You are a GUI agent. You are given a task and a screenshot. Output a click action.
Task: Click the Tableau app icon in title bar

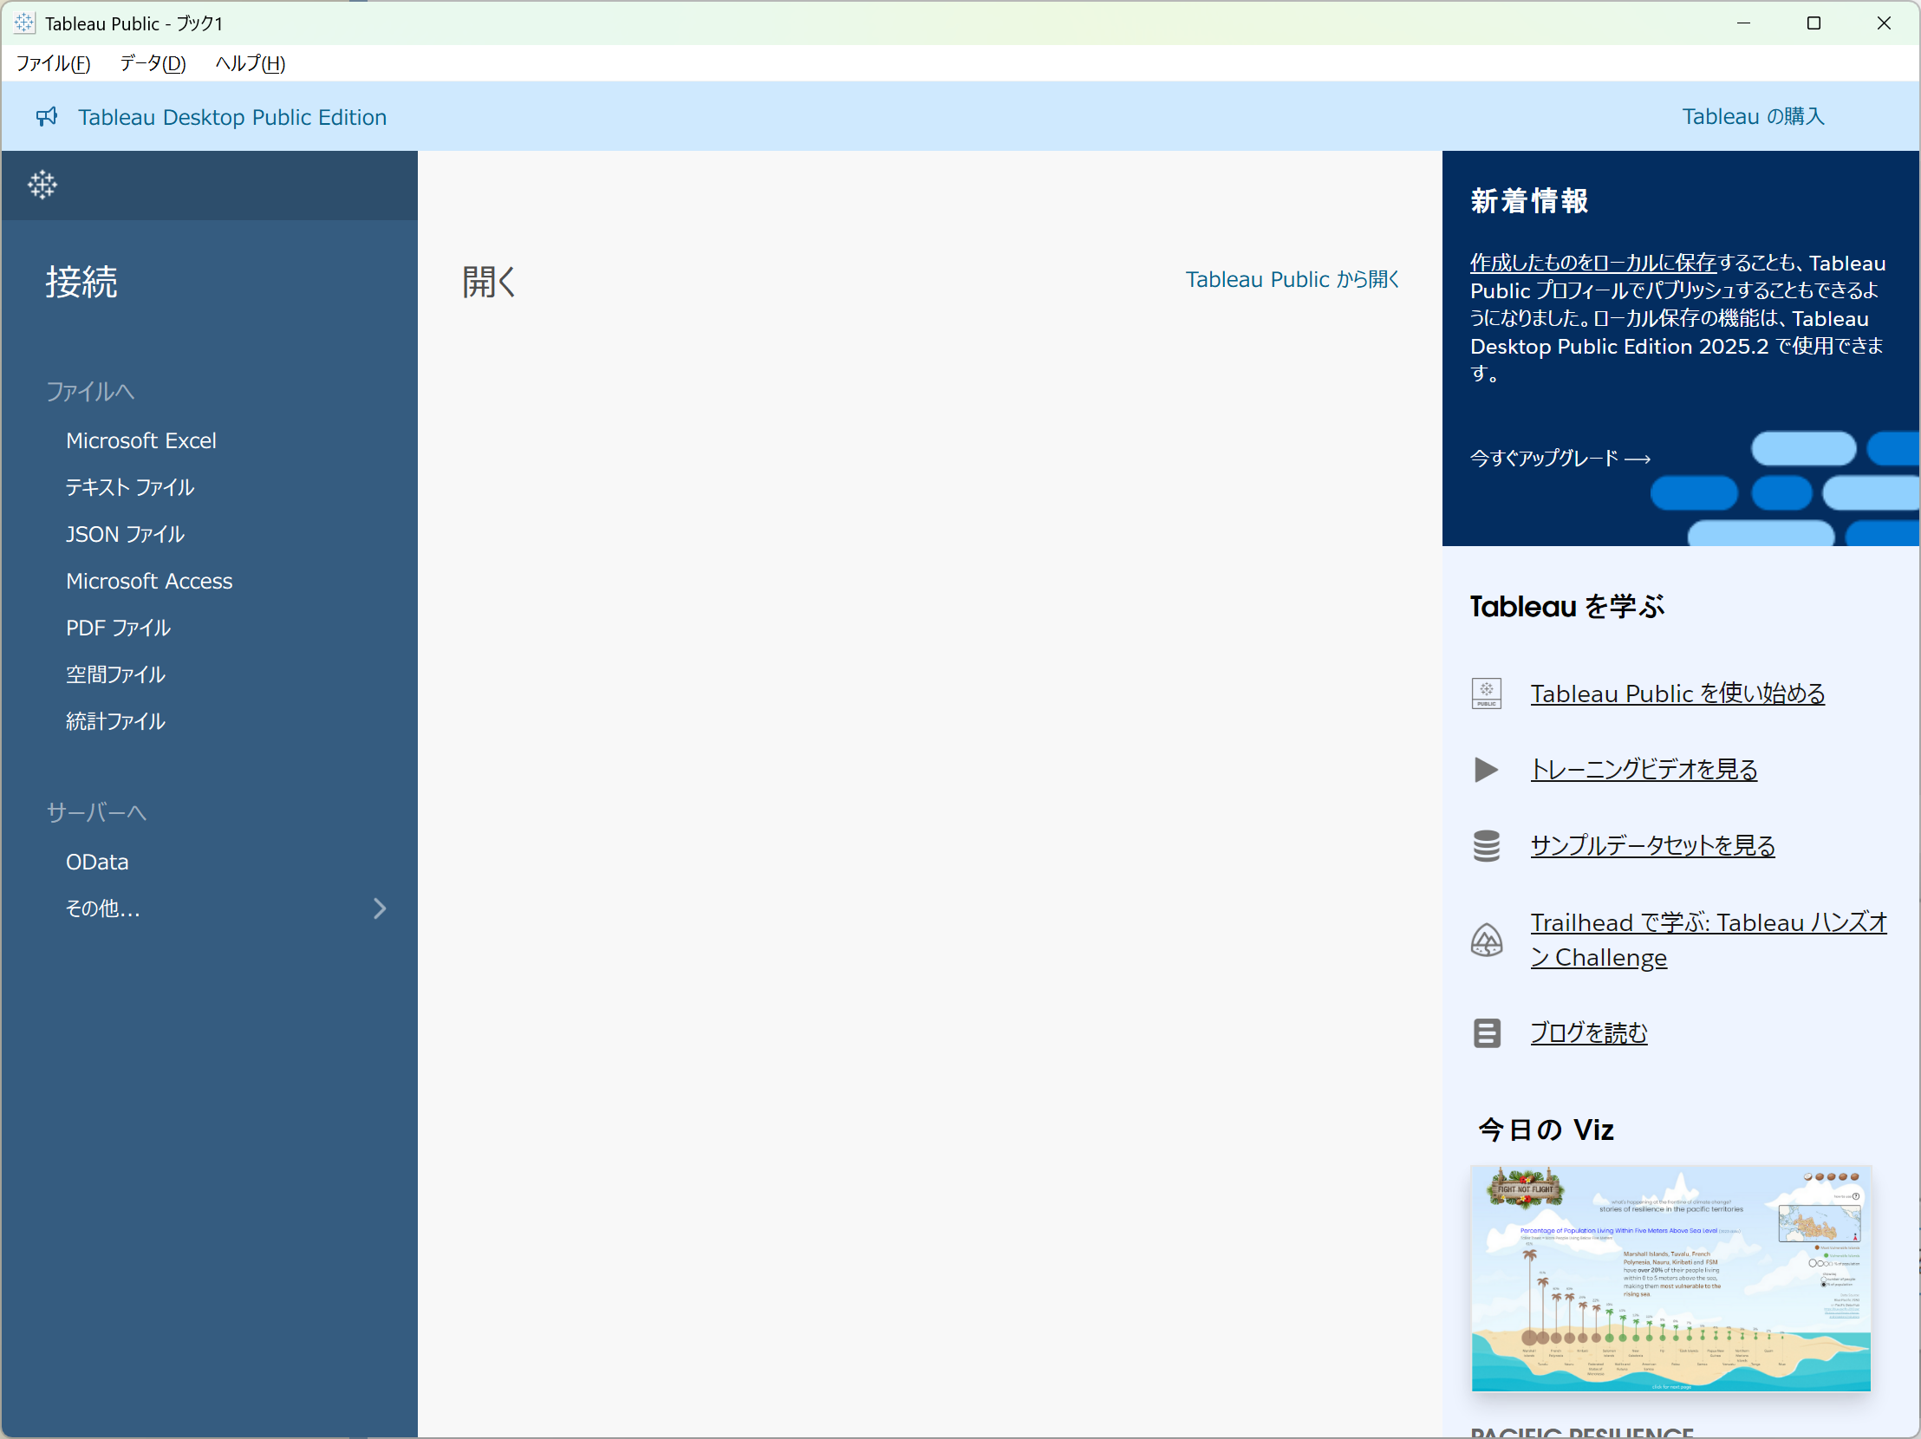tap(24, 23)
